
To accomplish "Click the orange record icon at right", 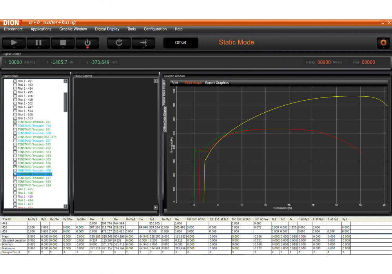I will click(383, 43).
